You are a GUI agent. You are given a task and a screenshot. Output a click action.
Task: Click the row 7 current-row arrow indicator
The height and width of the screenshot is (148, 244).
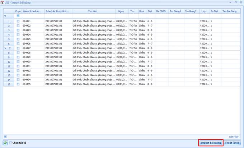(5, 48)
